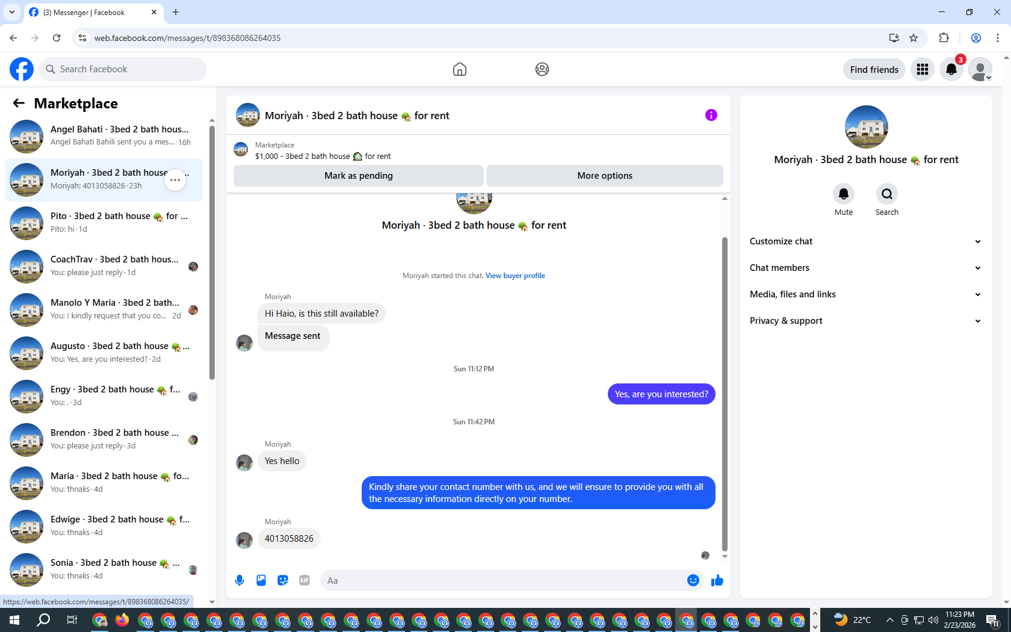Image resolution: width=1011 pixels, height=632 pixels.
Task: Open Task View on the taskbar
Action: tap(72, 620)
